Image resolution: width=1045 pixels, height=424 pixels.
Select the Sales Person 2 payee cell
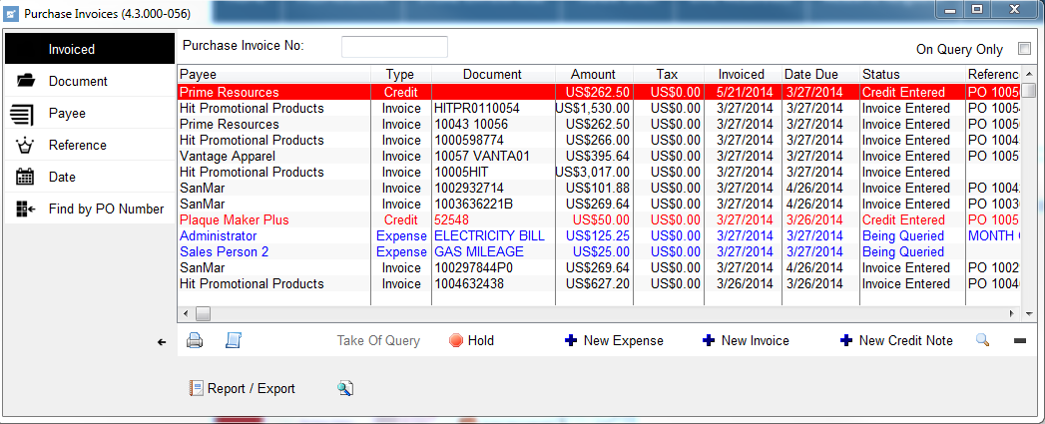273,252
